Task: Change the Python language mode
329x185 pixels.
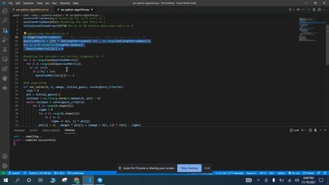Action: (281, 173)
